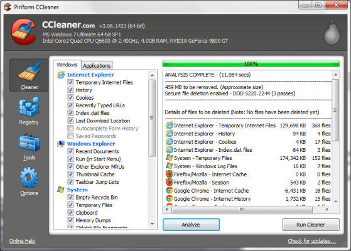Select the Windows tab
351x251 pixels.
[x=67, y=65]
